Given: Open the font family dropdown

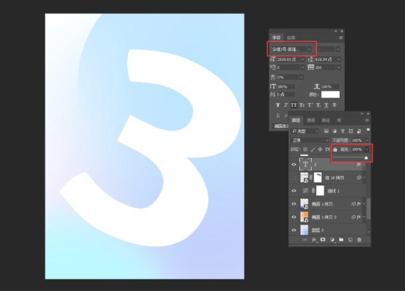Looking at the screenshot, I should pyautogui.click(x=310, y=49).
